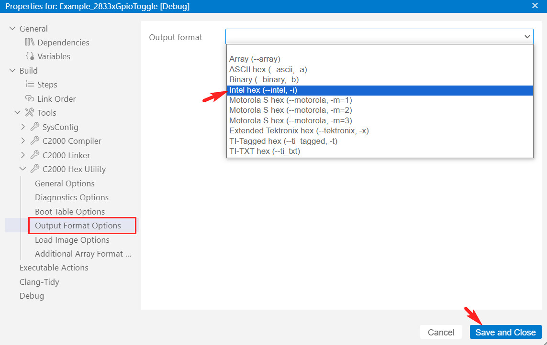
Task: Select Output Format Options page
Action: point(78,226)
